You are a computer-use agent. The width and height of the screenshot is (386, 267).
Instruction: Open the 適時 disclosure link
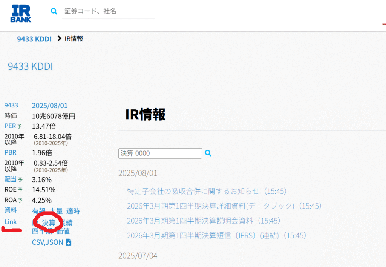73,211
